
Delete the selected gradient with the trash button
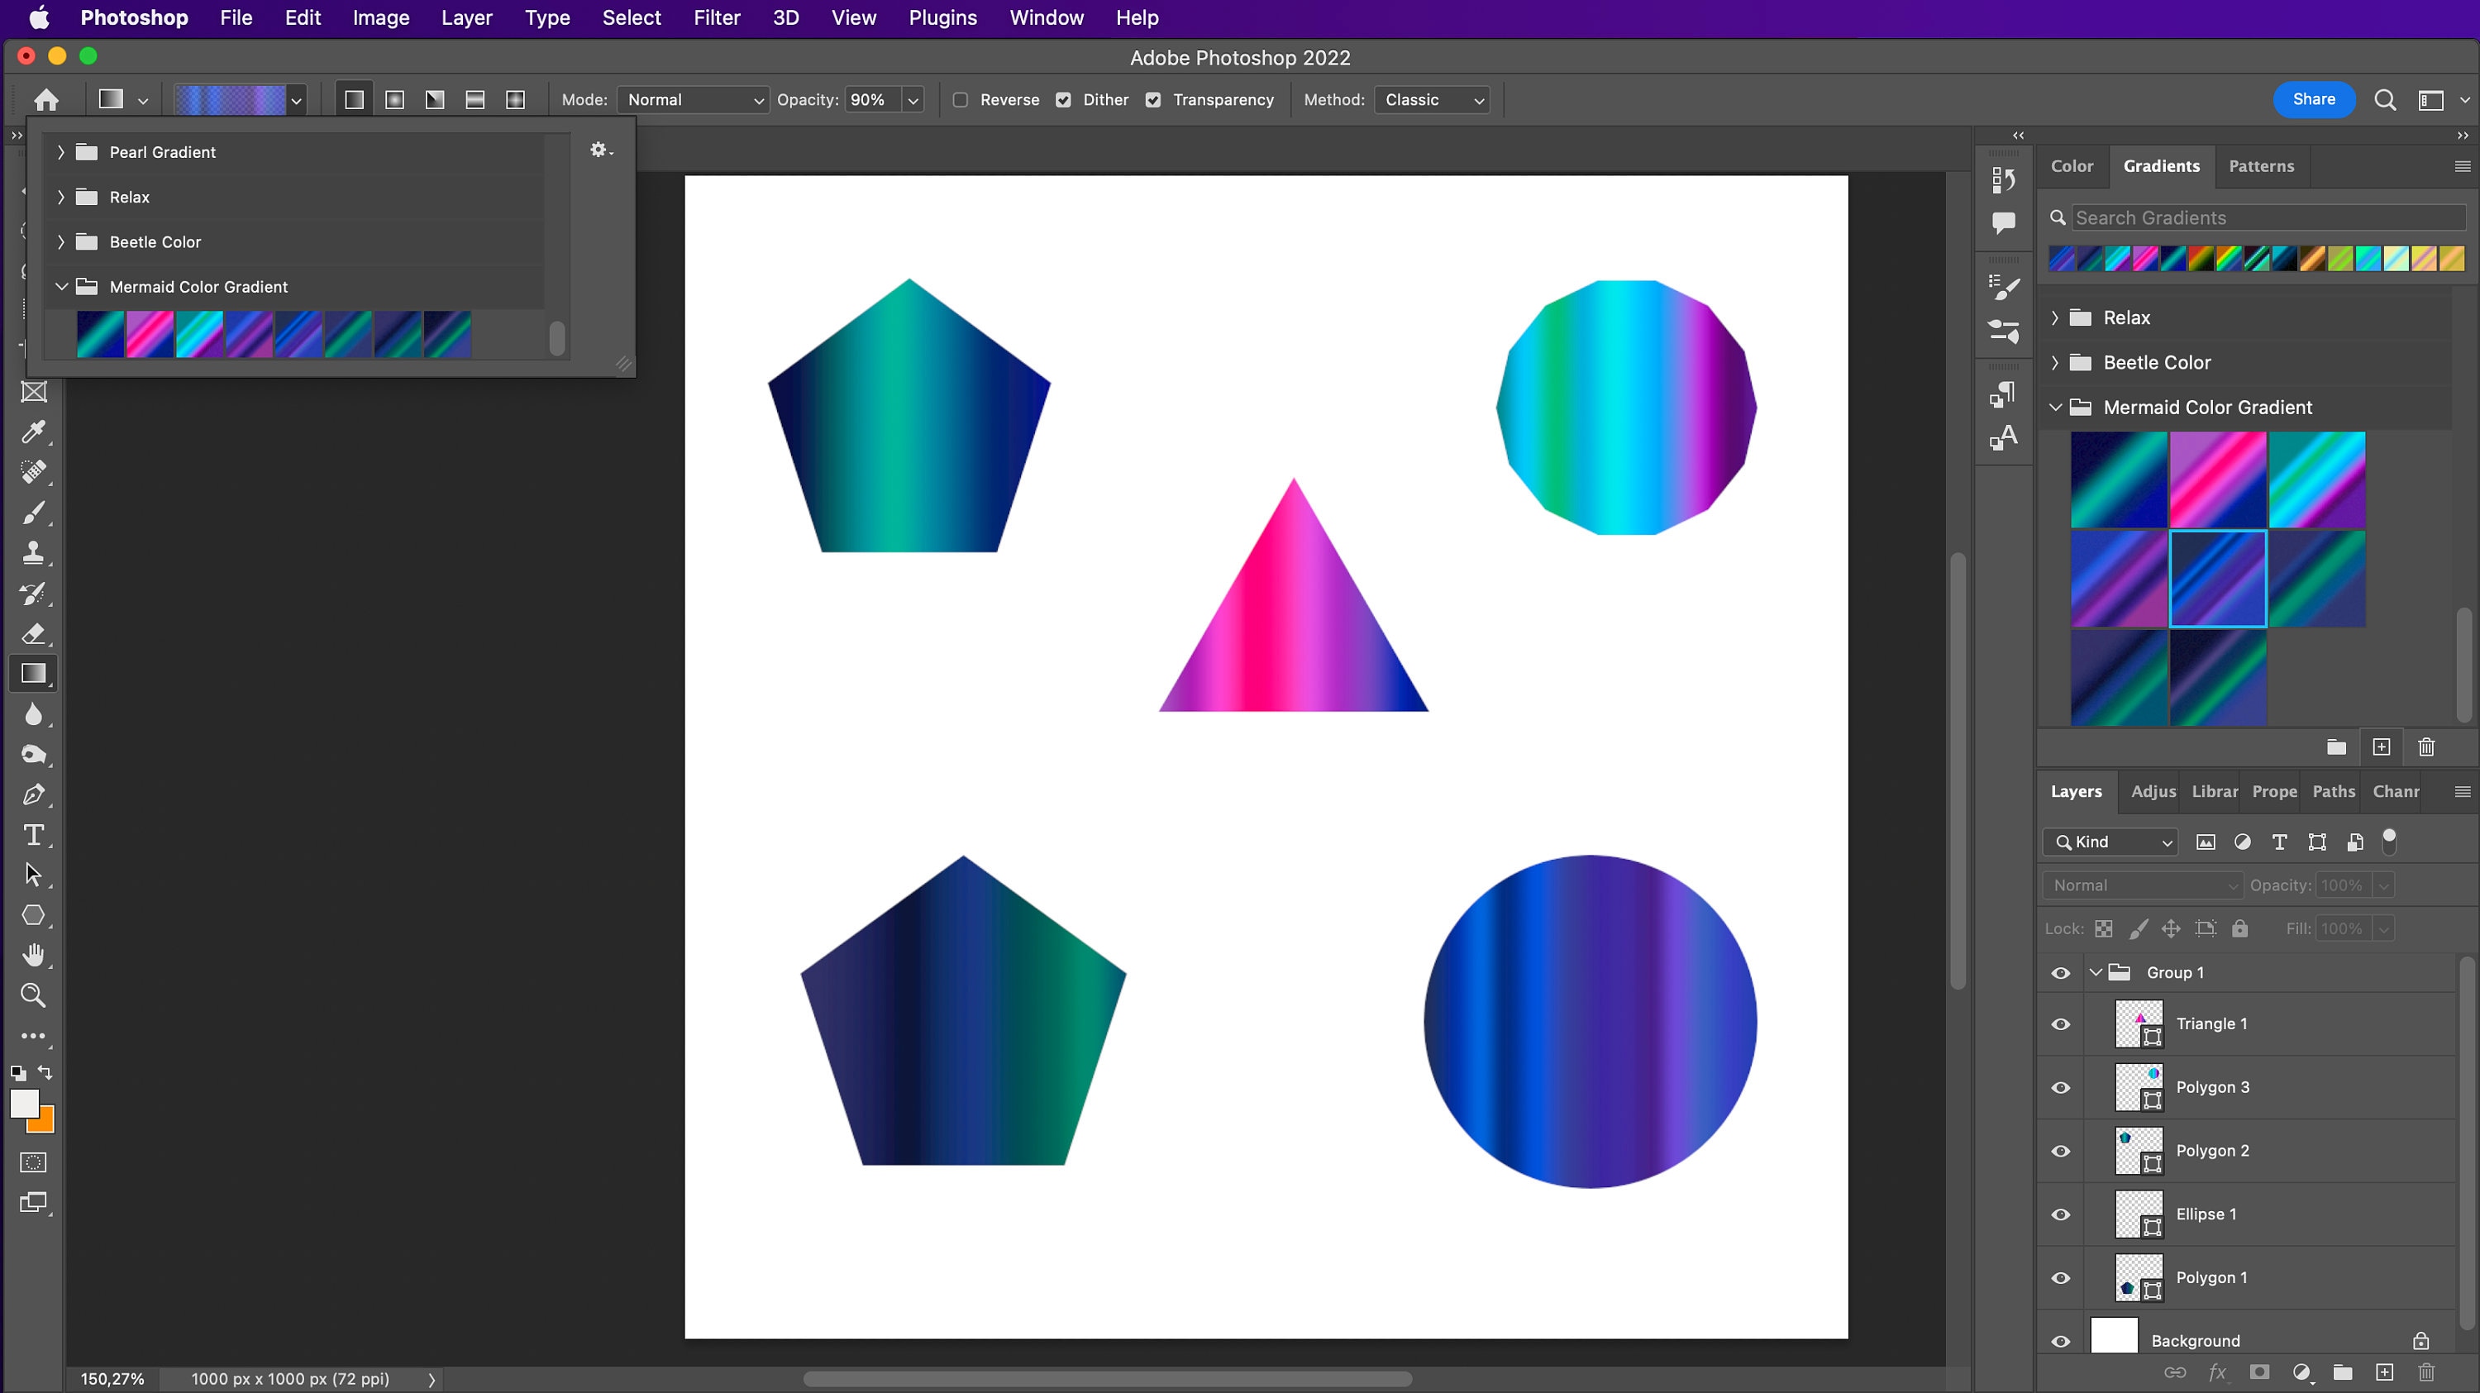[x=2425, y=747]
